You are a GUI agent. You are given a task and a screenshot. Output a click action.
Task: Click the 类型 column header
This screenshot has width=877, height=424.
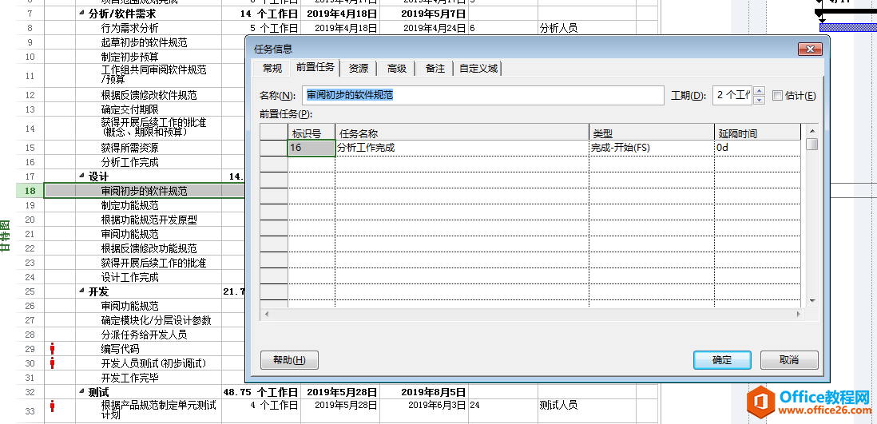click(652, 133)
